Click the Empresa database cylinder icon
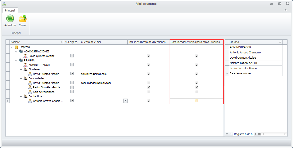 pyautogui.click(x=16, y=47)
